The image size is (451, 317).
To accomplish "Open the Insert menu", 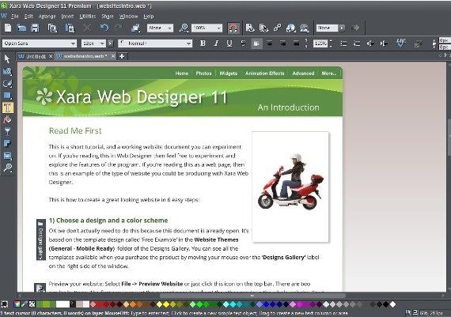I will coord(67,17).
